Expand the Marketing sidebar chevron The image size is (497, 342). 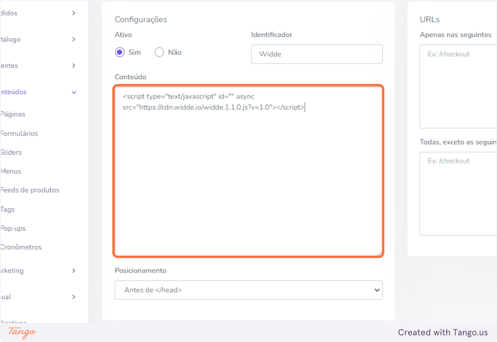(x=74, y=271)
